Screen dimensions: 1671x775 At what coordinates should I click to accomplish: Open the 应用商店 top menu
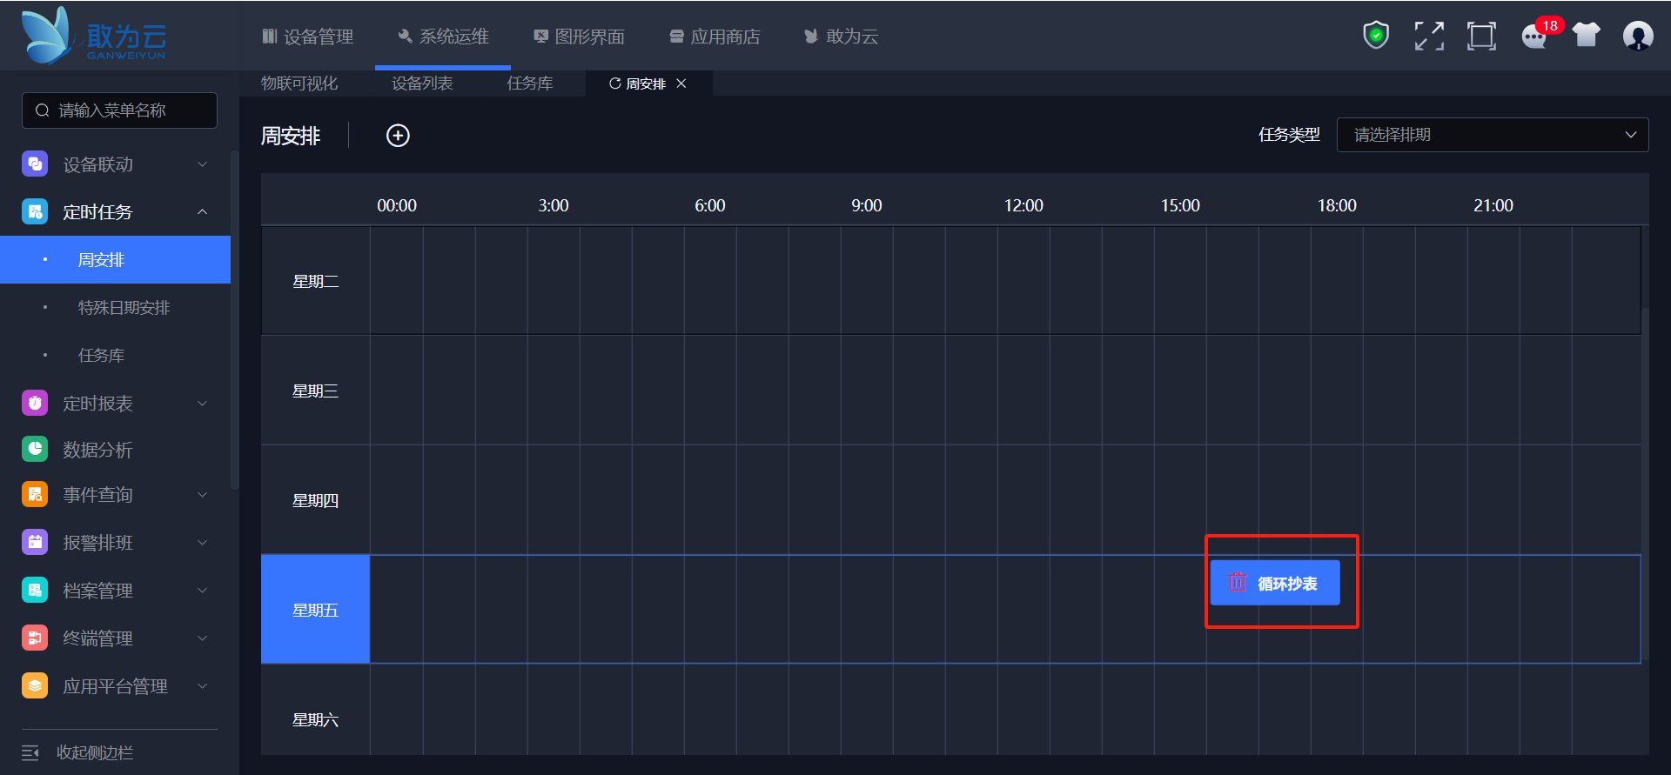(715, 37)
